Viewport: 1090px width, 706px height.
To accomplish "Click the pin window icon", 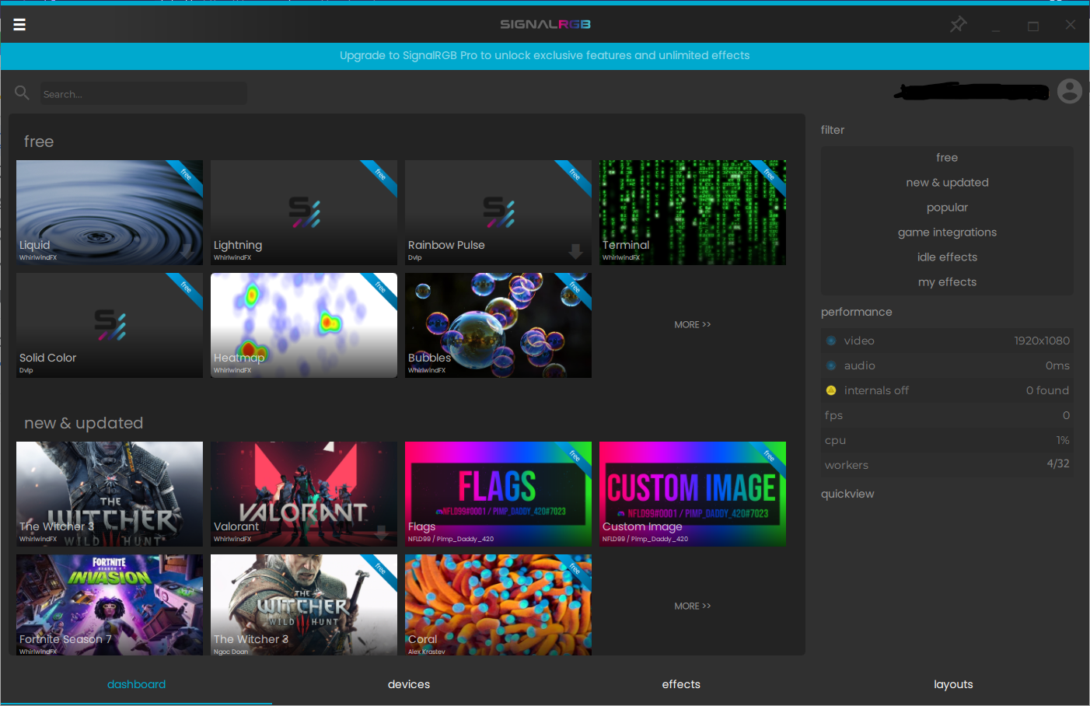I will point(958,24).
